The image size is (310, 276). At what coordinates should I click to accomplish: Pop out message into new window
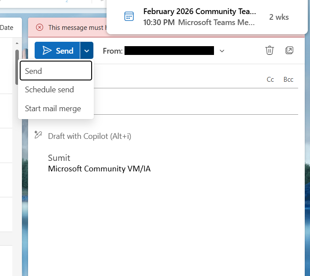(289, 51)
